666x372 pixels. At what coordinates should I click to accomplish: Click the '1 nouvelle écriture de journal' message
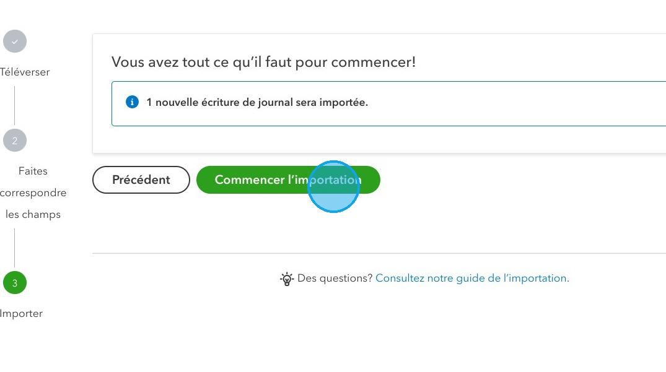click(x=257, y=102)
